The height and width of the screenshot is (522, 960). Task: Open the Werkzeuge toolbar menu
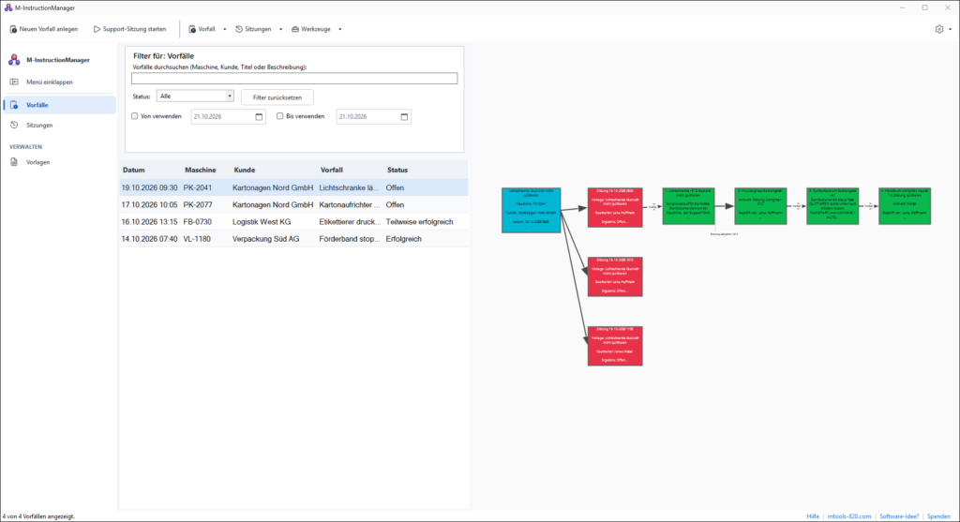point(311,29)
